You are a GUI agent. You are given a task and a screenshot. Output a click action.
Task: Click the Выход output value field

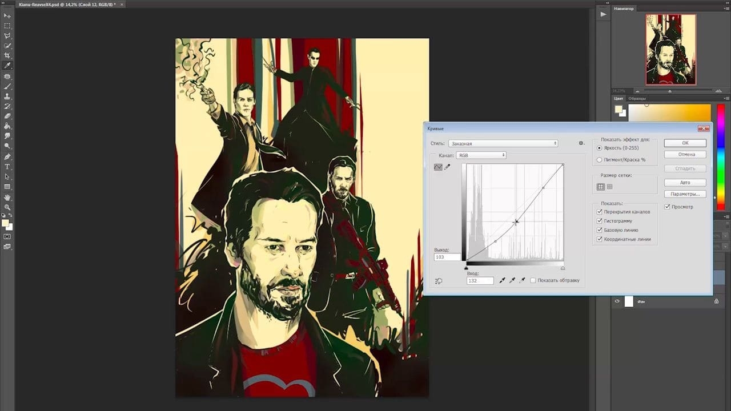447,257
